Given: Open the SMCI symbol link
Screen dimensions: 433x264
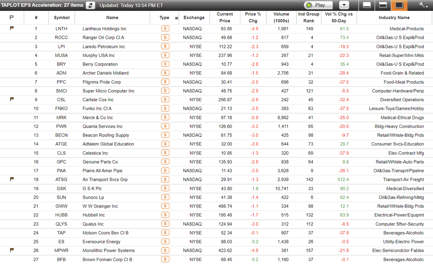Looking at the screenshot, I should (61, 91).
